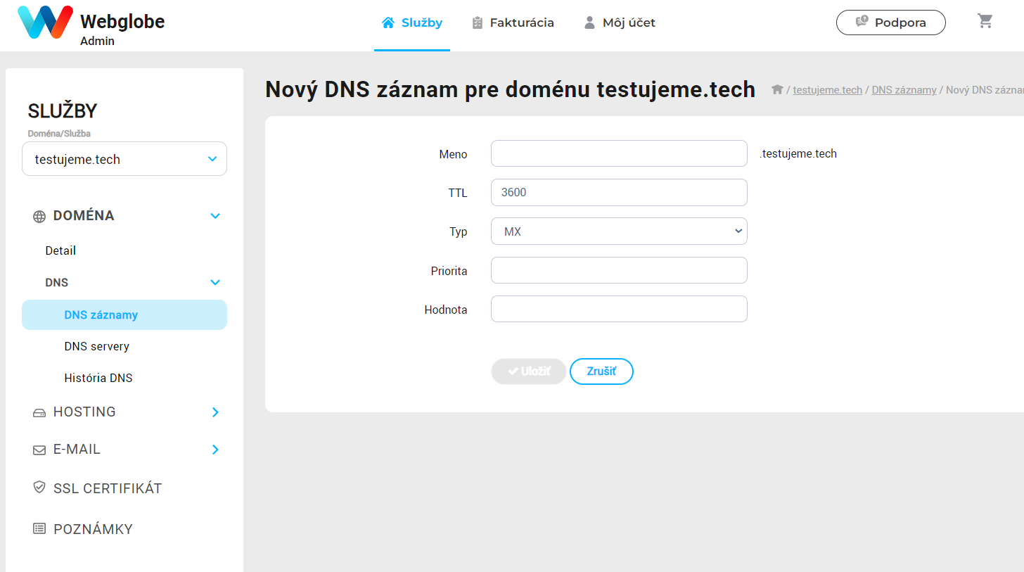This screenshot has width=1024, height=572.
Task: Click the globe icon beside DOMÉNA
Action: coord(39,217)
